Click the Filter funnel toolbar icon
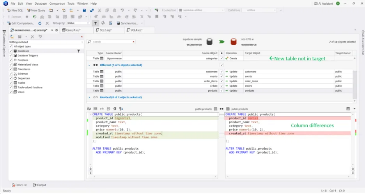 (96, 23)
